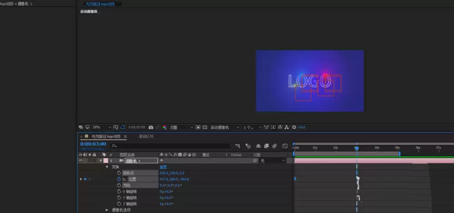This screenshot has width=454, height=213.
Task: Click the pink label color swatch of camera layer
Action: 106,161
